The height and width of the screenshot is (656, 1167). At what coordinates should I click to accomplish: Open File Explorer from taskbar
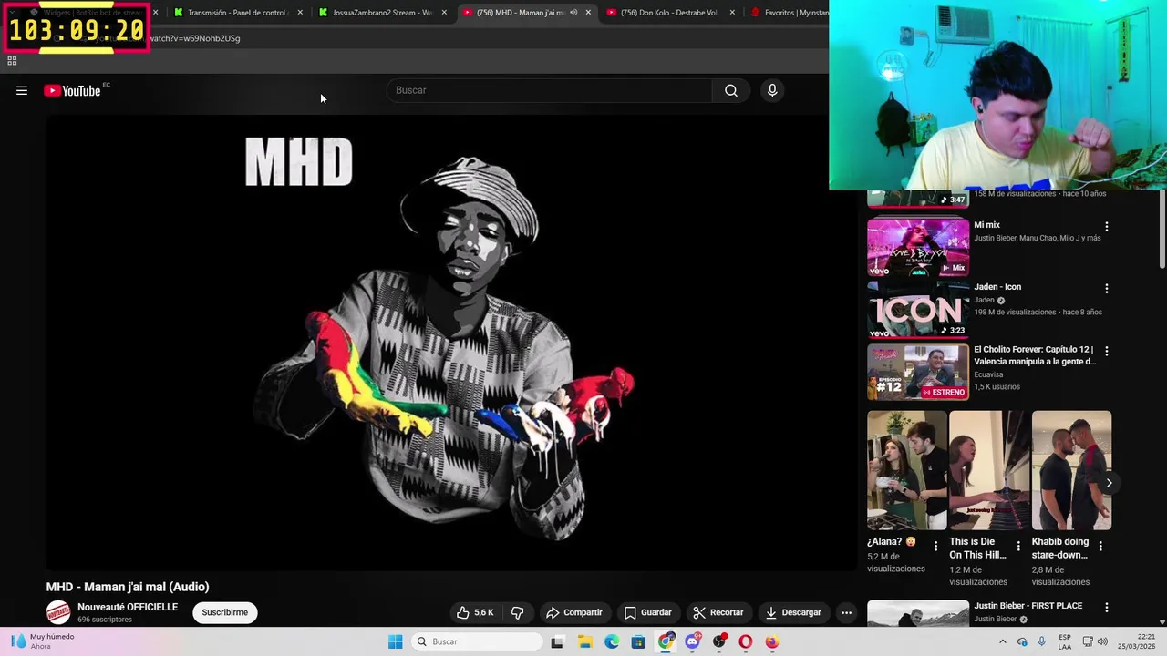pos(584,641)
